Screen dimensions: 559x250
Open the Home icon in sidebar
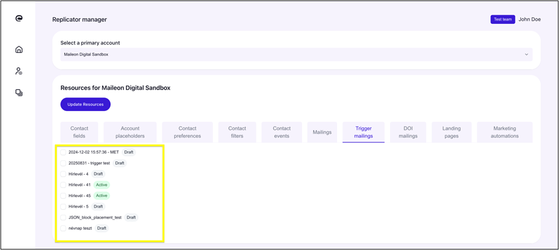[x=19, y=49]
